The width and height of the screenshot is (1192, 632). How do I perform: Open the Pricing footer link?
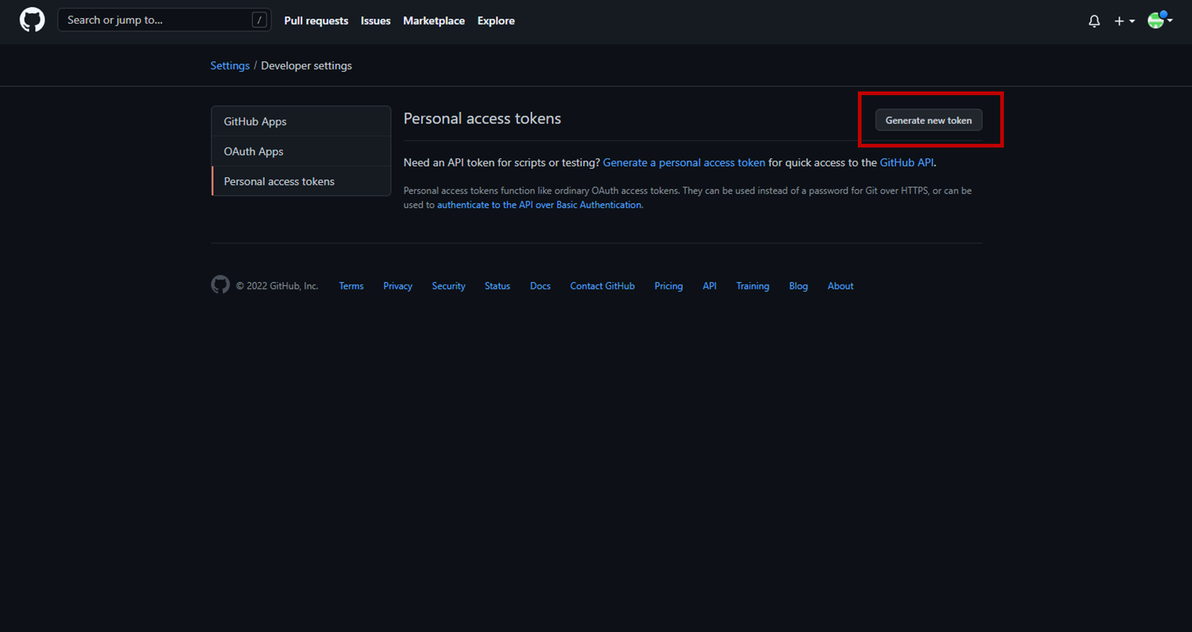[x=668, y=286]
